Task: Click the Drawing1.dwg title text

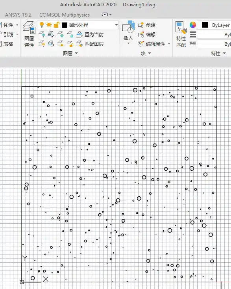Action: tap(139, 5)
